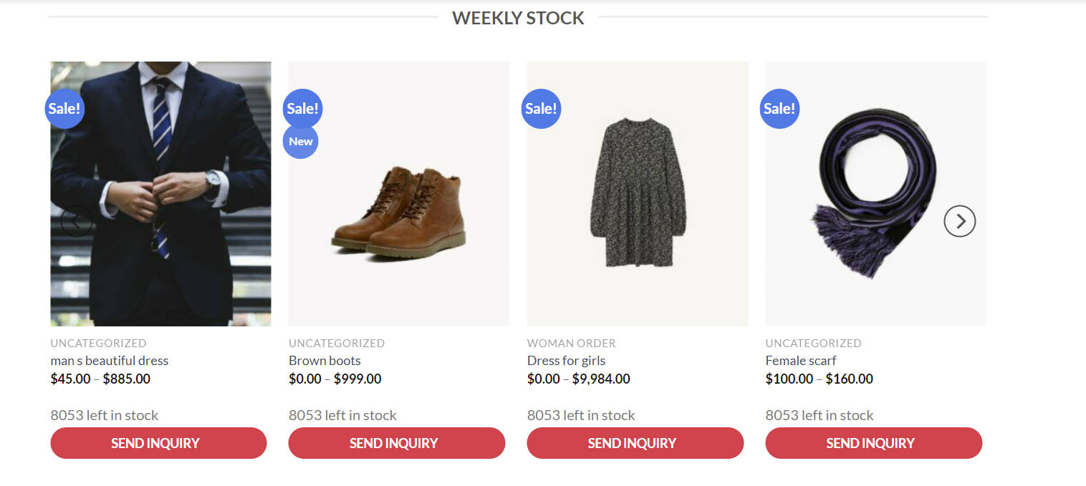Open the floral dress product image
The width and height of the screenshot is (1086, 486).
coord(638,194)
